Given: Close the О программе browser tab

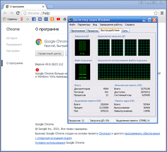Looking at the screenshot, I should coord(43,7).
